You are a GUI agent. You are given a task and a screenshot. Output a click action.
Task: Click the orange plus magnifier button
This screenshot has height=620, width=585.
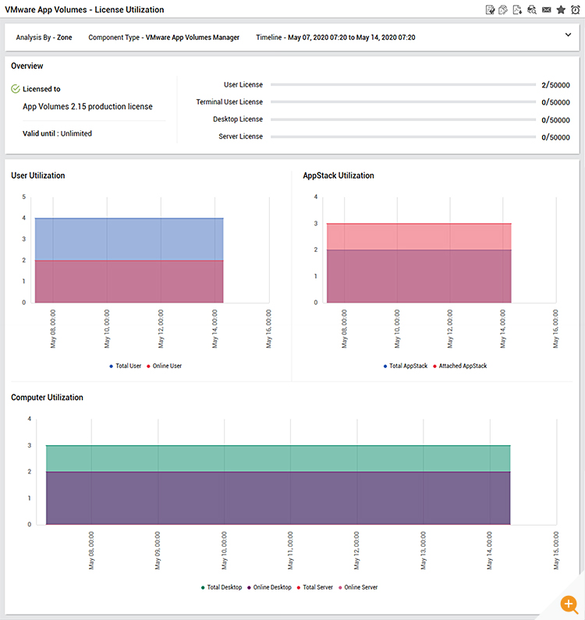(569, 604)
